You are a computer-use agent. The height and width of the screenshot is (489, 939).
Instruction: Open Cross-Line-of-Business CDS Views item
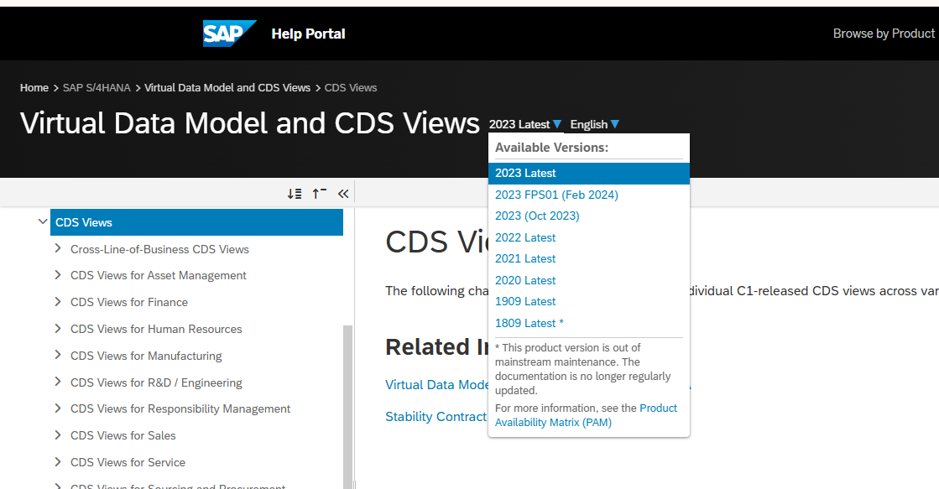click(x=159, y=249)
